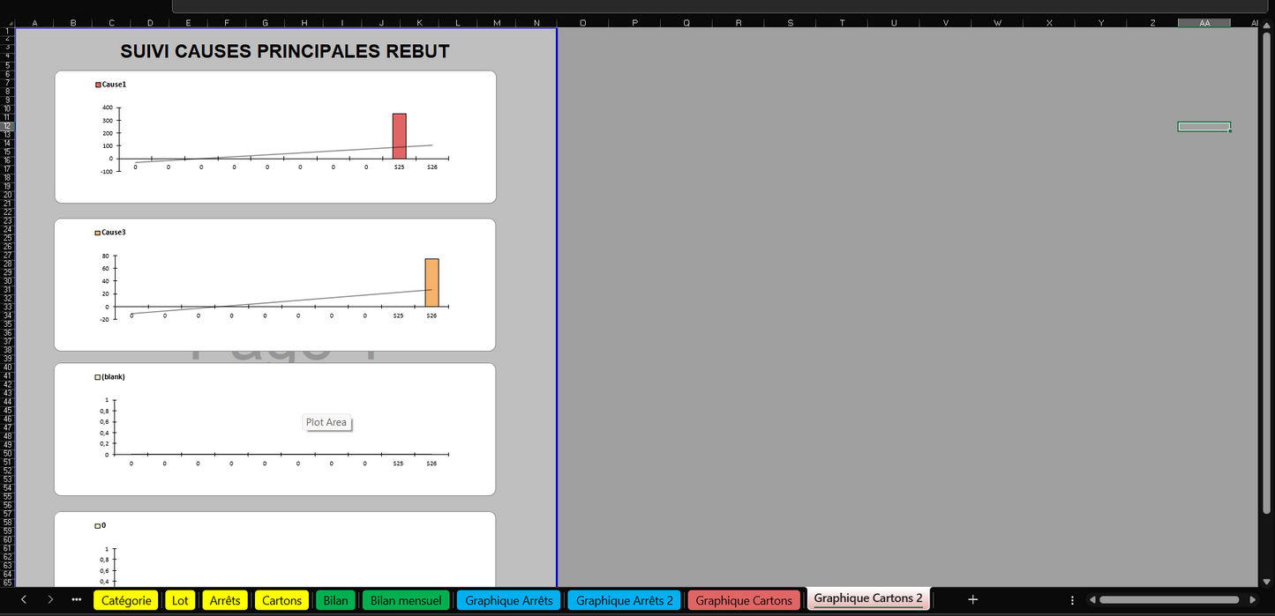Add a new sheet with plus icon
The height and width of the screenshot is (616, 1275).
(972, 599)
